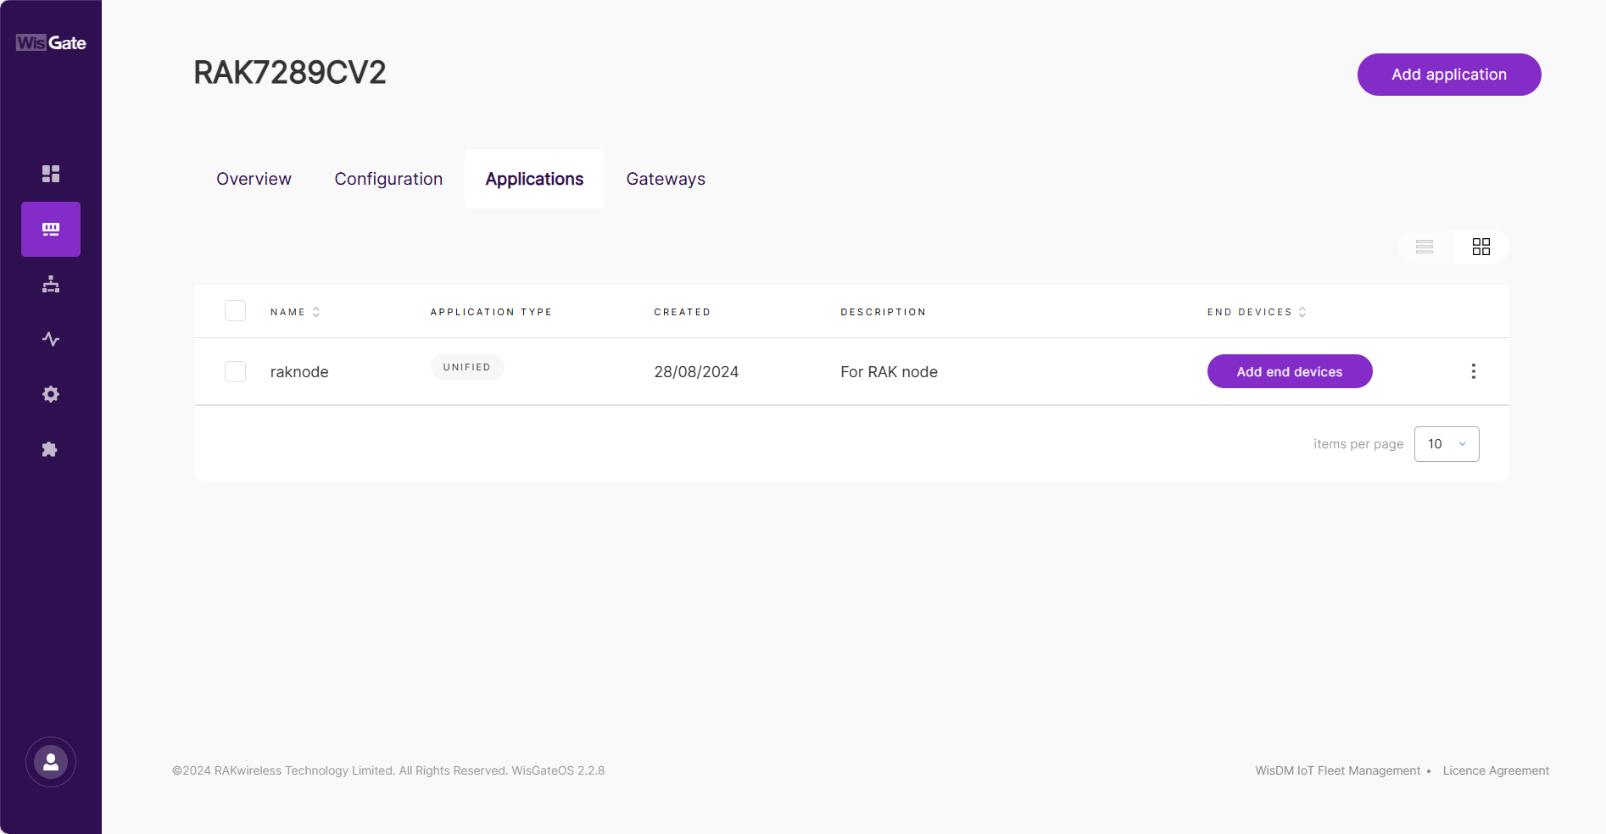Click the UNIFIED type badge
Image resolution: width=1606 pixels, height=834 pixels.
(467, 367)
